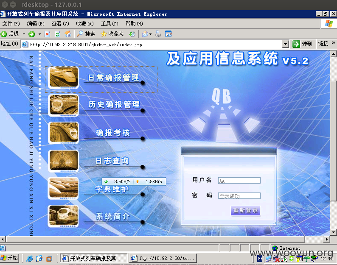
Task: Click the 开始 Start button
Action: click(x=9, y=258)
